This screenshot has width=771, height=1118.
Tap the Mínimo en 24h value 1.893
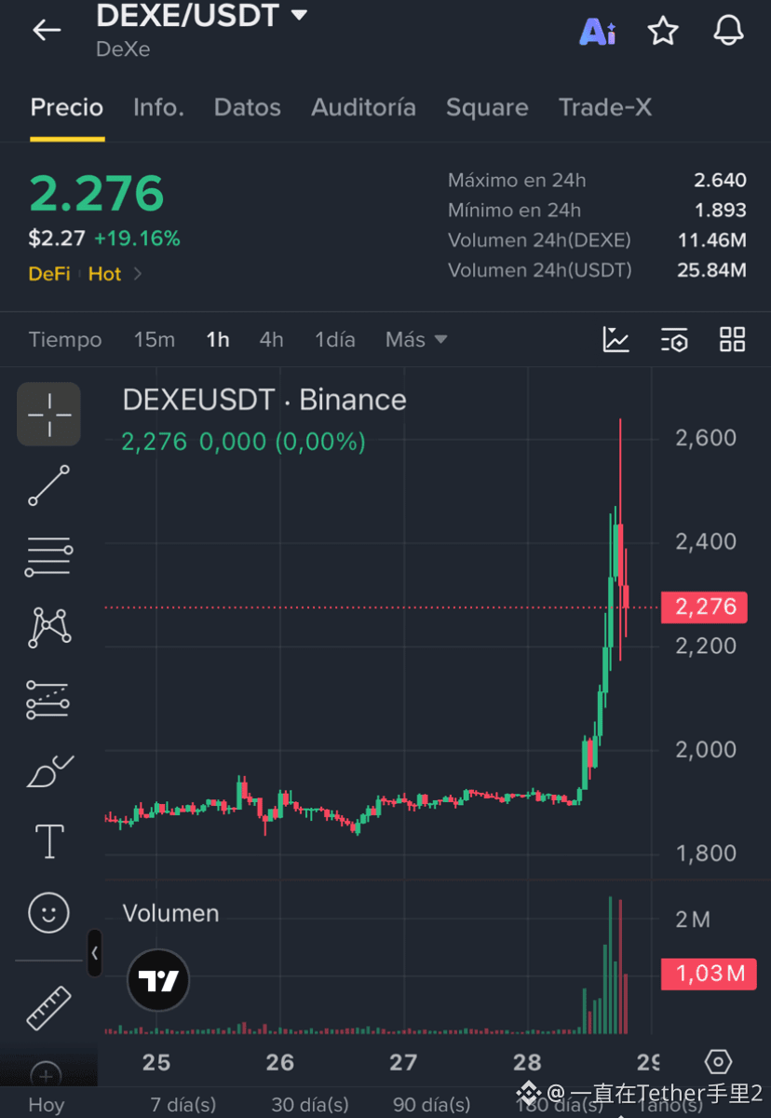pyautogui.click(x=720, y=211)
